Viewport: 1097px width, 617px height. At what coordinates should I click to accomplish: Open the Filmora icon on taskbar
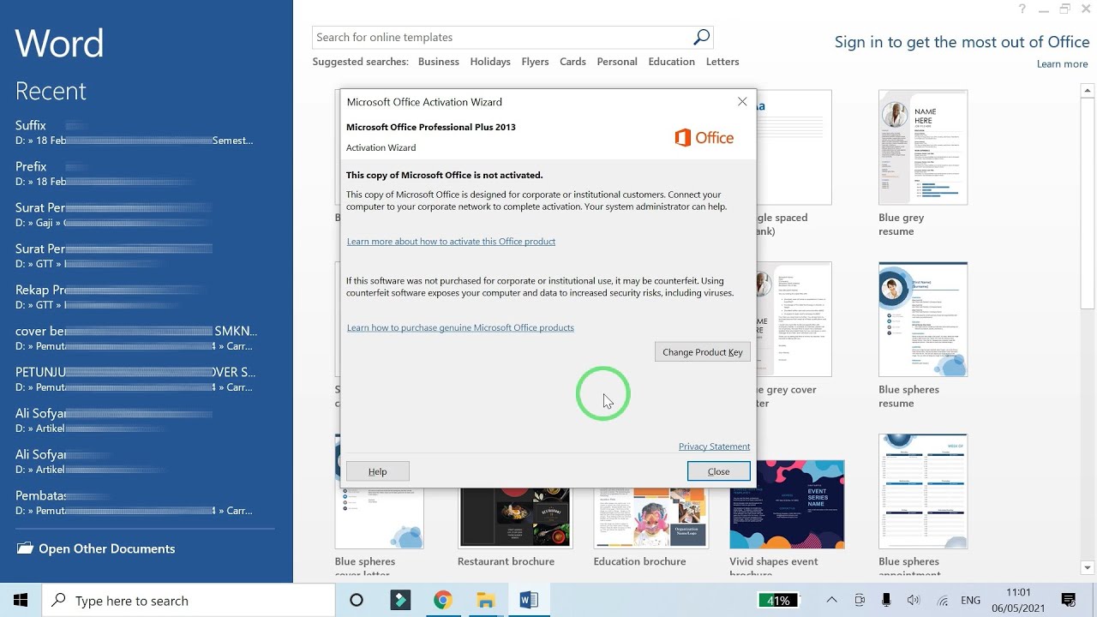click(x=400, y=601)
